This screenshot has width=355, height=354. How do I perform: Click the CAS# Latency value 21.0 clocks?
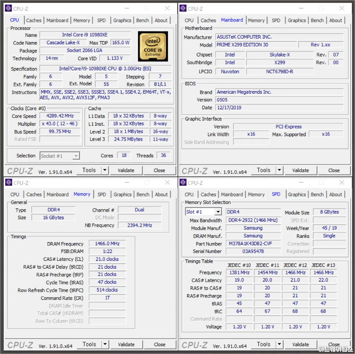pyautogui.click(x=107, y=259)
